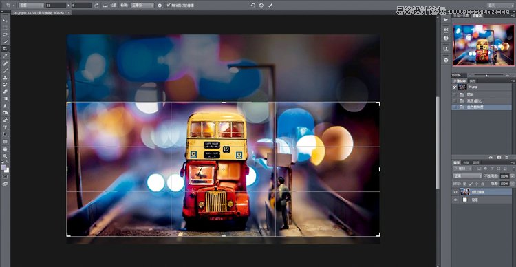Switch to the 通道 channels tab

tap(466, 162)
